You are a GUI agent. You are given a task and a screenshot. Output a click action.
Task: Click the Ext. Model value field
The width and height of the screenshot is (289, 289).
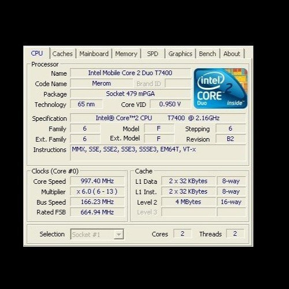coord(159,139)
